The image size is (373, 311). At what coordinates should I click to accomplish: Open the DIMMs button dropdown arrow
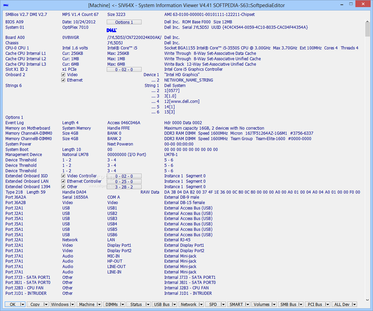coord(122,304)
